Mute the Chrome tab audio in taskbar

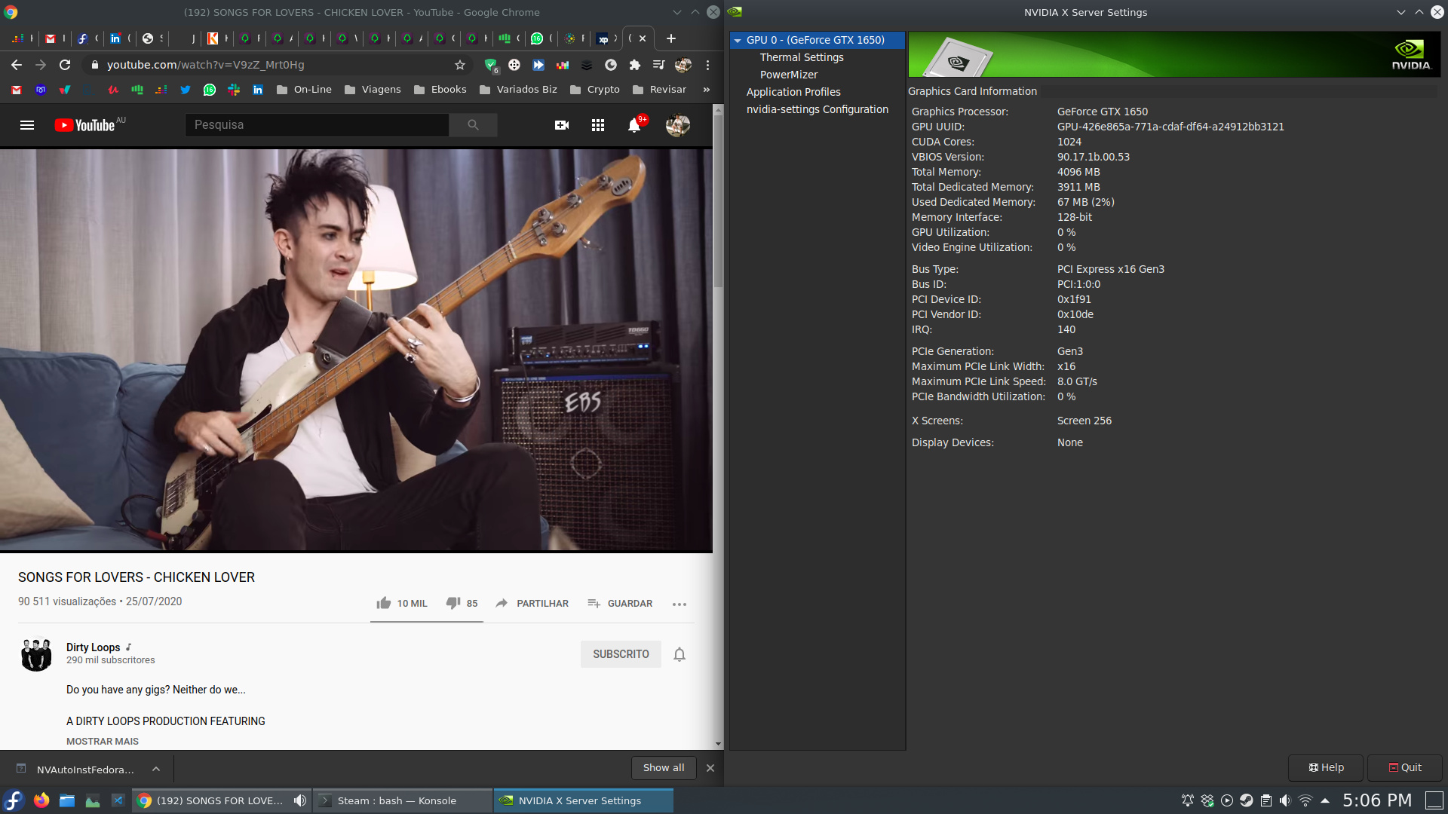click(300, 800)
